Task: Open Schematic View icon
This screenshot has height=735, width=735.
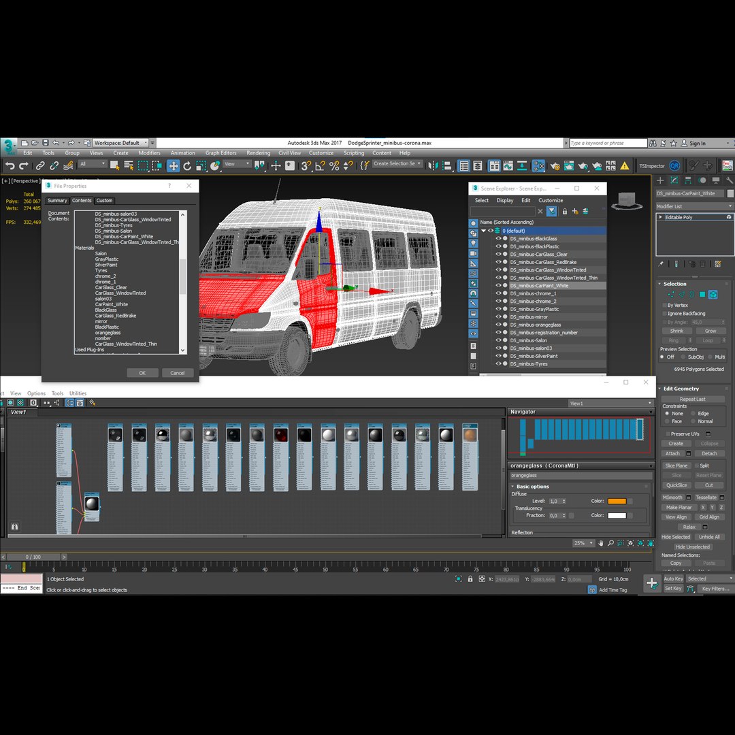Action: (x=522, y=165)
